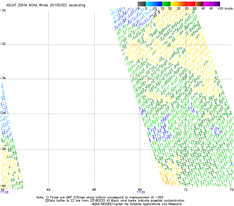Click the magenta 40-45 knots legend segment
Image resolution: width=234 pixels, height=206 pixels.
207,4
